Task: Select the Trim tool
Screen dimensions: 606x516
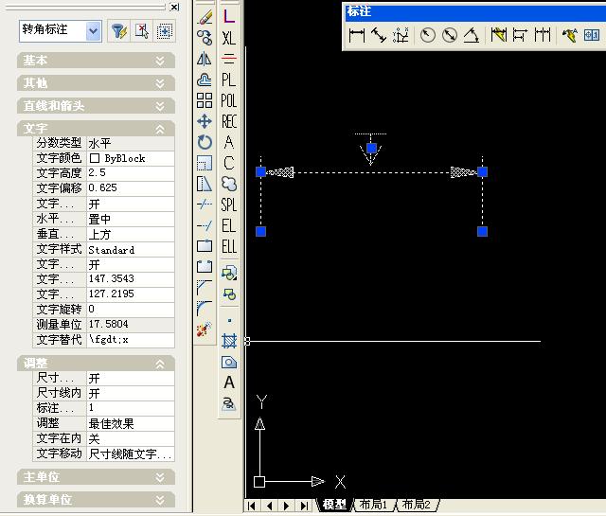Action: pyautogui.click(x=205, y=205)
